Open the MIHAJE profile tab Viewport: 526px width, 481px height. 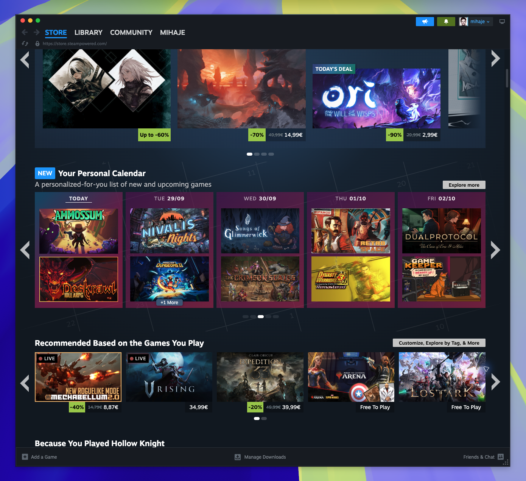pos(173,33)
